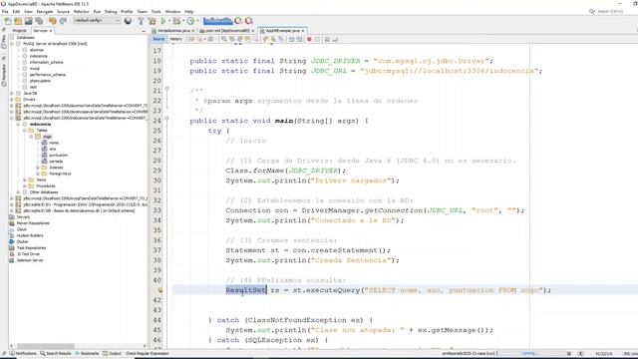The width and height of the screenshot is (638, 359).
Task: Open the File menu
Action: pos(5,12)
